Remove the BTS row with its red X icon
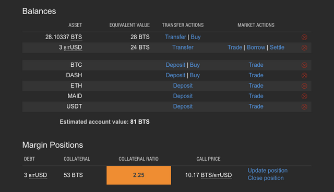Image resolution: width=334 pixels, height=192 pixels. pos(304,37)
